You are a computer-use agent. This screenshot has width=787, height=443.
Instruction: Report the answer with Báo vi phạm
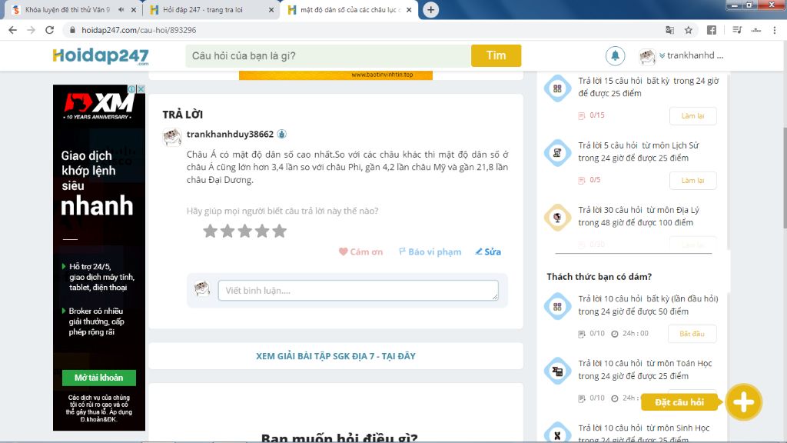430,251
